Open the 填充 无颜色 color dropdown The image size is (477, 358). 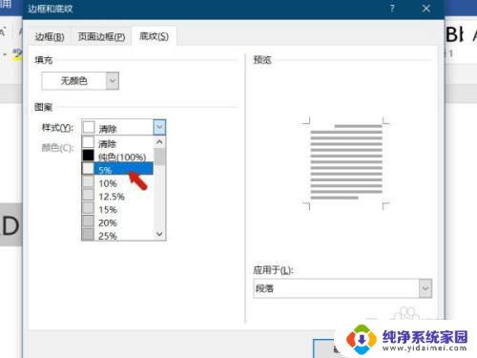click(113, 81)
